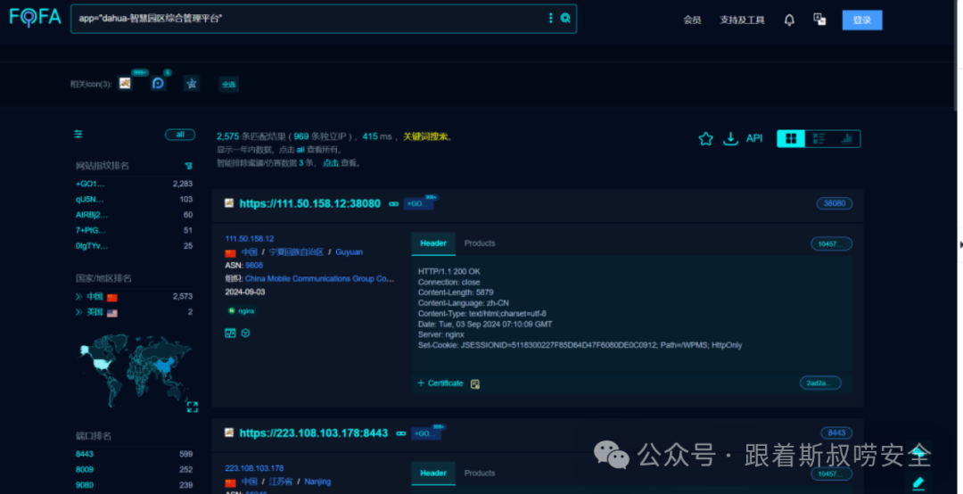Click China Mobile Communications organization link
This screenshot has height=494, width=963.
coord(319,279)
